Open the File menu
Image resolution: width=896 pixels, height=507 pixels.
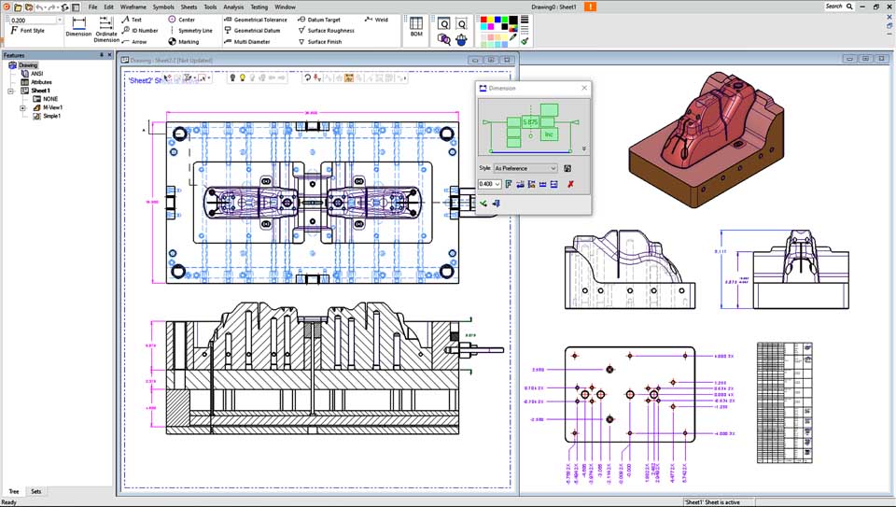(92, 7)
